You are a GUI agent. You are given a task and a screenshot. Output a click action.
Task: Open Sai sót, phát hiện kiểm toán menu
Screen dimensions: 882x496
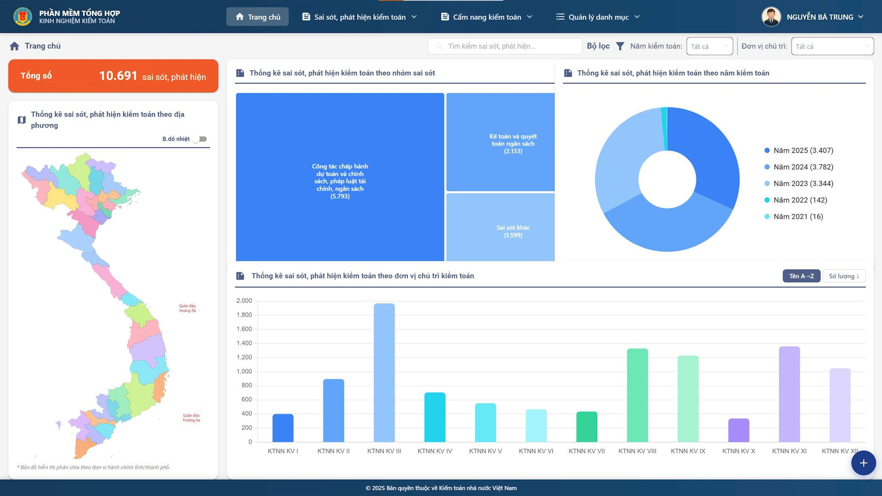[359, 17]
